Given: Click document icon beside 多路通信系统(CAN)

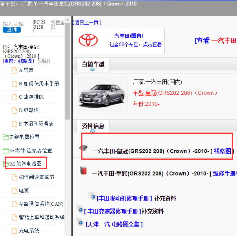Looking at the screenshot, I should 15,204.
